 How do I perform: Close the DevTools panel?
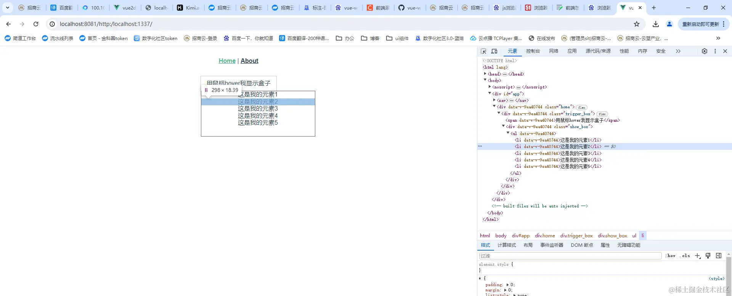click(725, 51)
